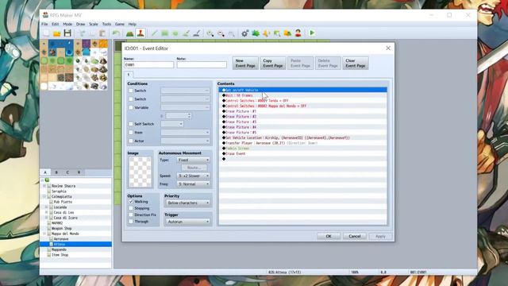Image resolution: width=508 pixels, height=286 pixels.
Task: Select the Rectangle drawing tool
Action: click(165, 33)
